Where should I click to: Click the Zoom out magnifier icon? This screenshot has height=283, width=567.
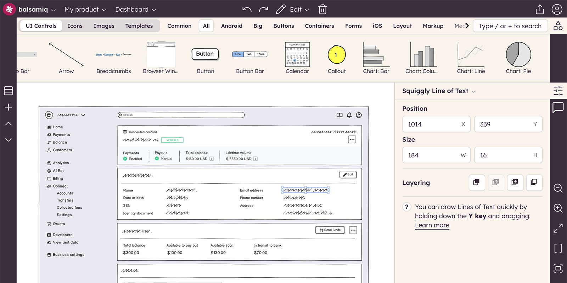pyautogui.click(x=558, y=188)
